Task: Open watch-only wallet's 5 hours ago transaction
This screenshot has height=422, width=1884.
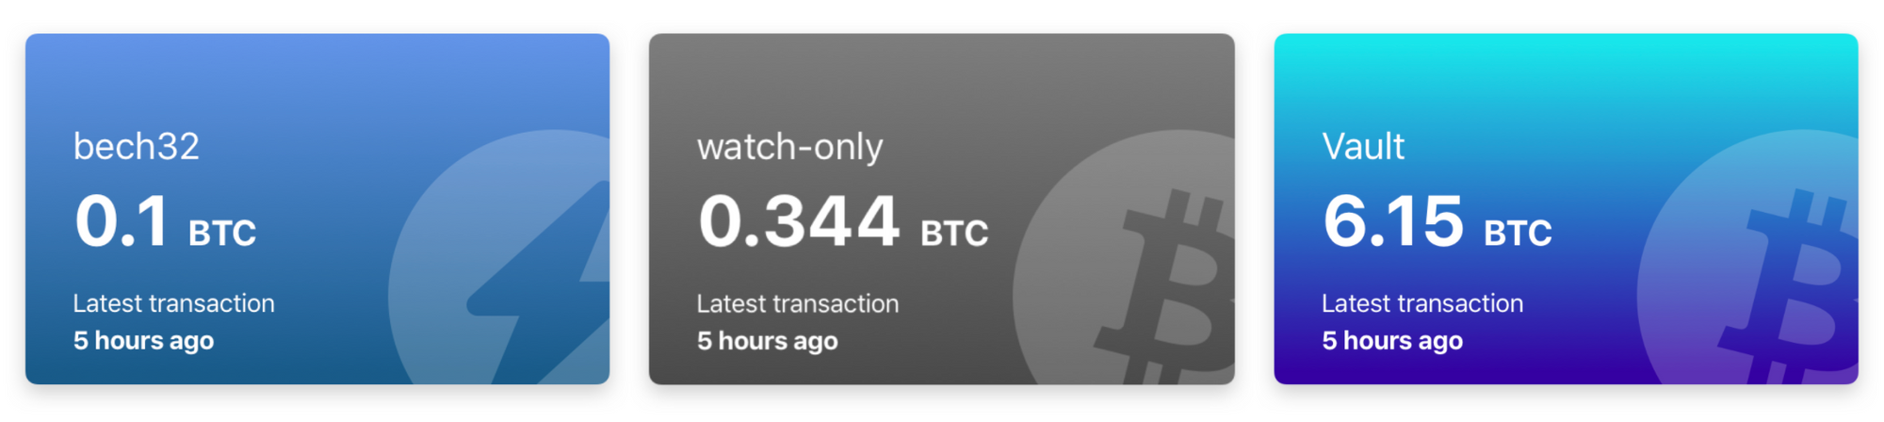Action: point(768,341)
